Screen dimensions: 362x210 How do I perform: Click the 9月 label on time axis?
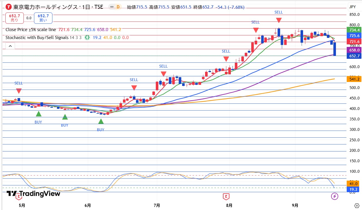tap(295, 205)
